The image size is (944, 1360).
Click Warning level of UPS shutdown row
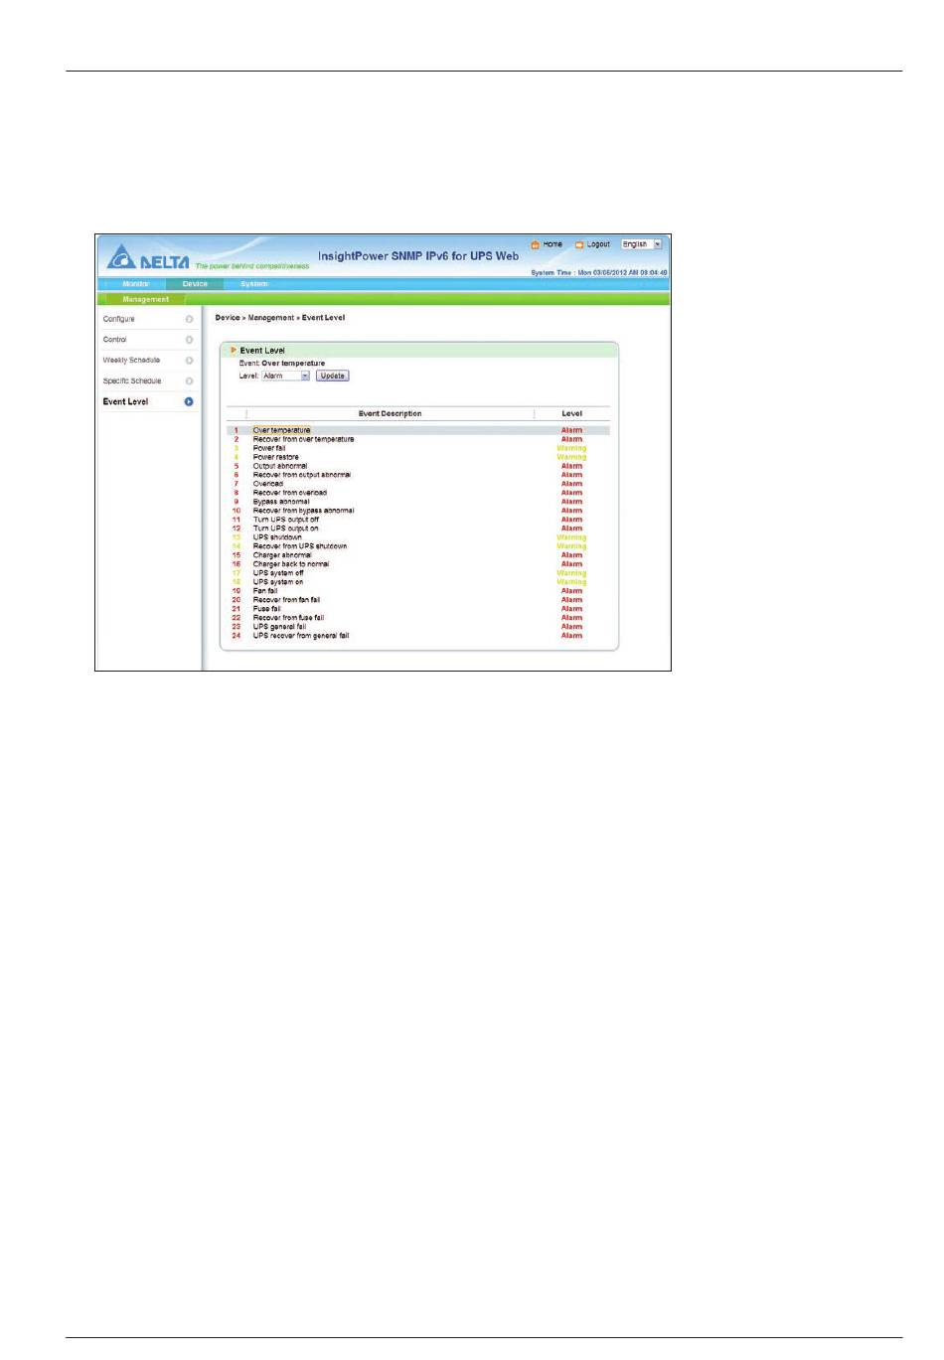pyautogui.click(x=571, y=537)
